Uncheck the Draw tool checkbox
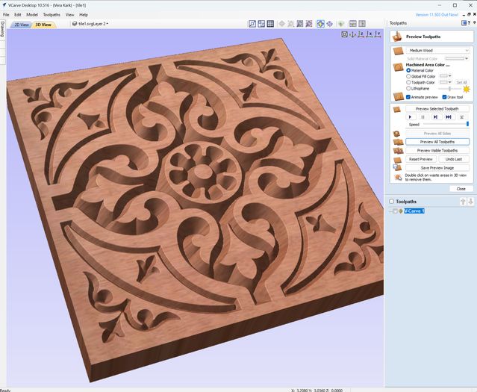The height and width of the screenshot is (392, 477). [443, 96]
